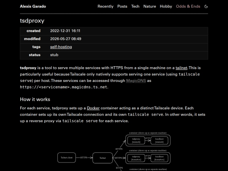The width and height of the screenshot is (228, 171).
Task: Select the created date 2022-12-31 16:11
Action: [x=65, y=31]
